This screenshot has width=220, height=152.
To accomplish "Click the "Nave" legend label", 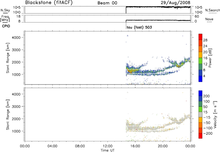I will [x=209, y=19].
